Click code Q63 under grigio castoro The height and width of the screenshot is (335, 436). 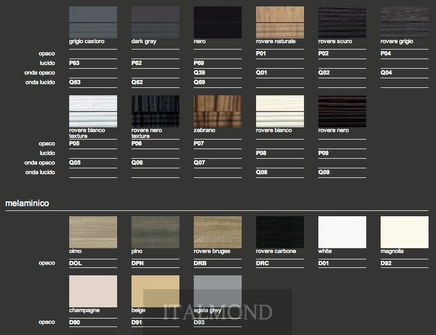(x=75, y=82)
